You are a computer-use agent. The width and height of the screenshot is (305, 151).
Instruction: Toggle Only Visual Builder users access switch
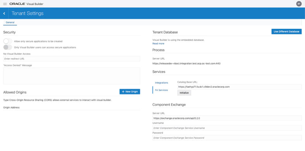[x=8, y=47]
